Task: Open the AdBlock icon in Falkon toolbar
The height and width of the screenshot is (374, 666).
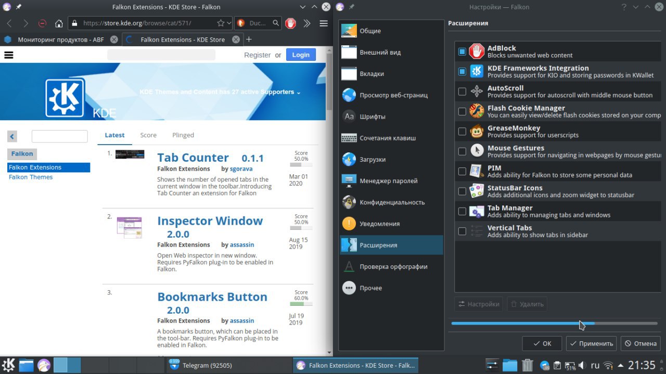Action: (x=290, y=23)
